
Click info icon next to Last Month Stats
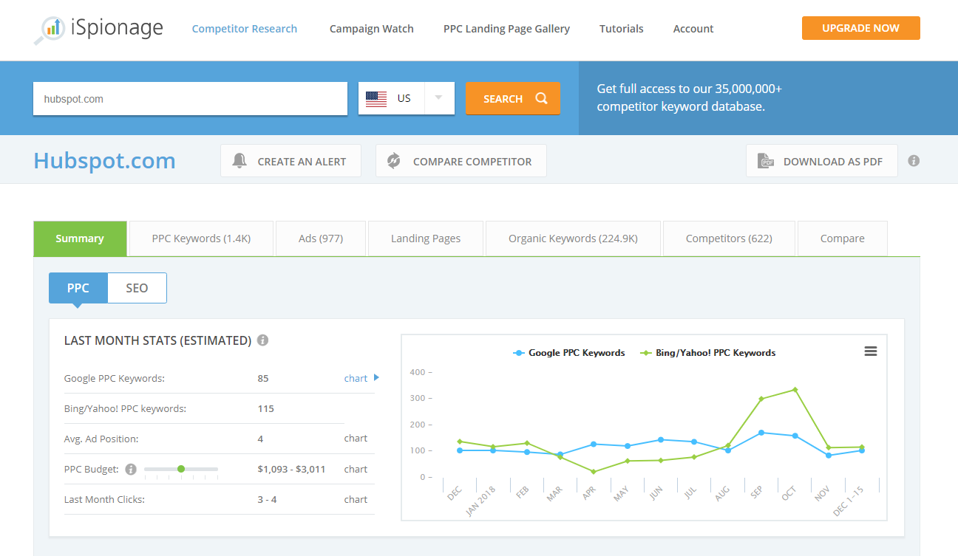(x=262, y=340)
